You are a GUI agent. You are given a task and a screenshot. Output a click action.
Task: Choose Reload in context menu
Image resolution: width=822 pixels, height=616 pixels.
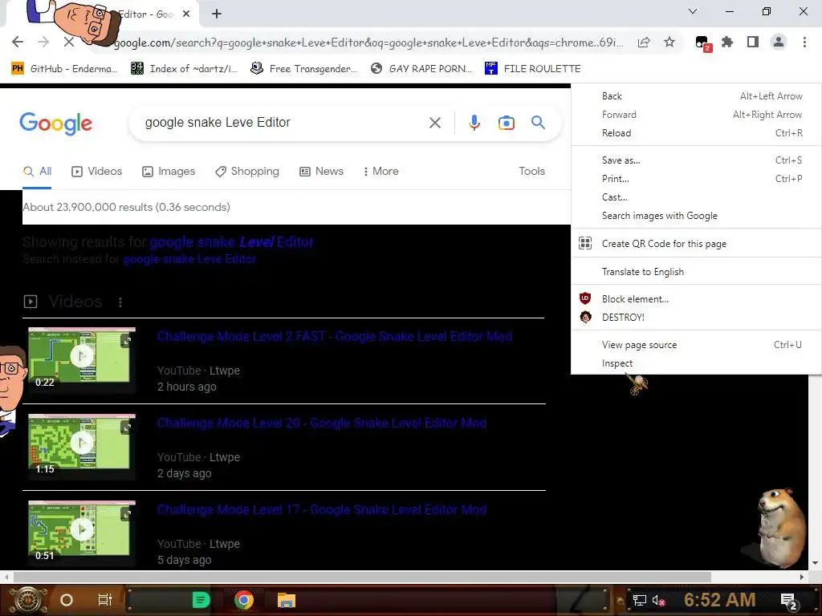point(696,133)
